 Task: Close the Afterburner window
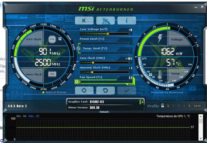(x=202, y=7)
